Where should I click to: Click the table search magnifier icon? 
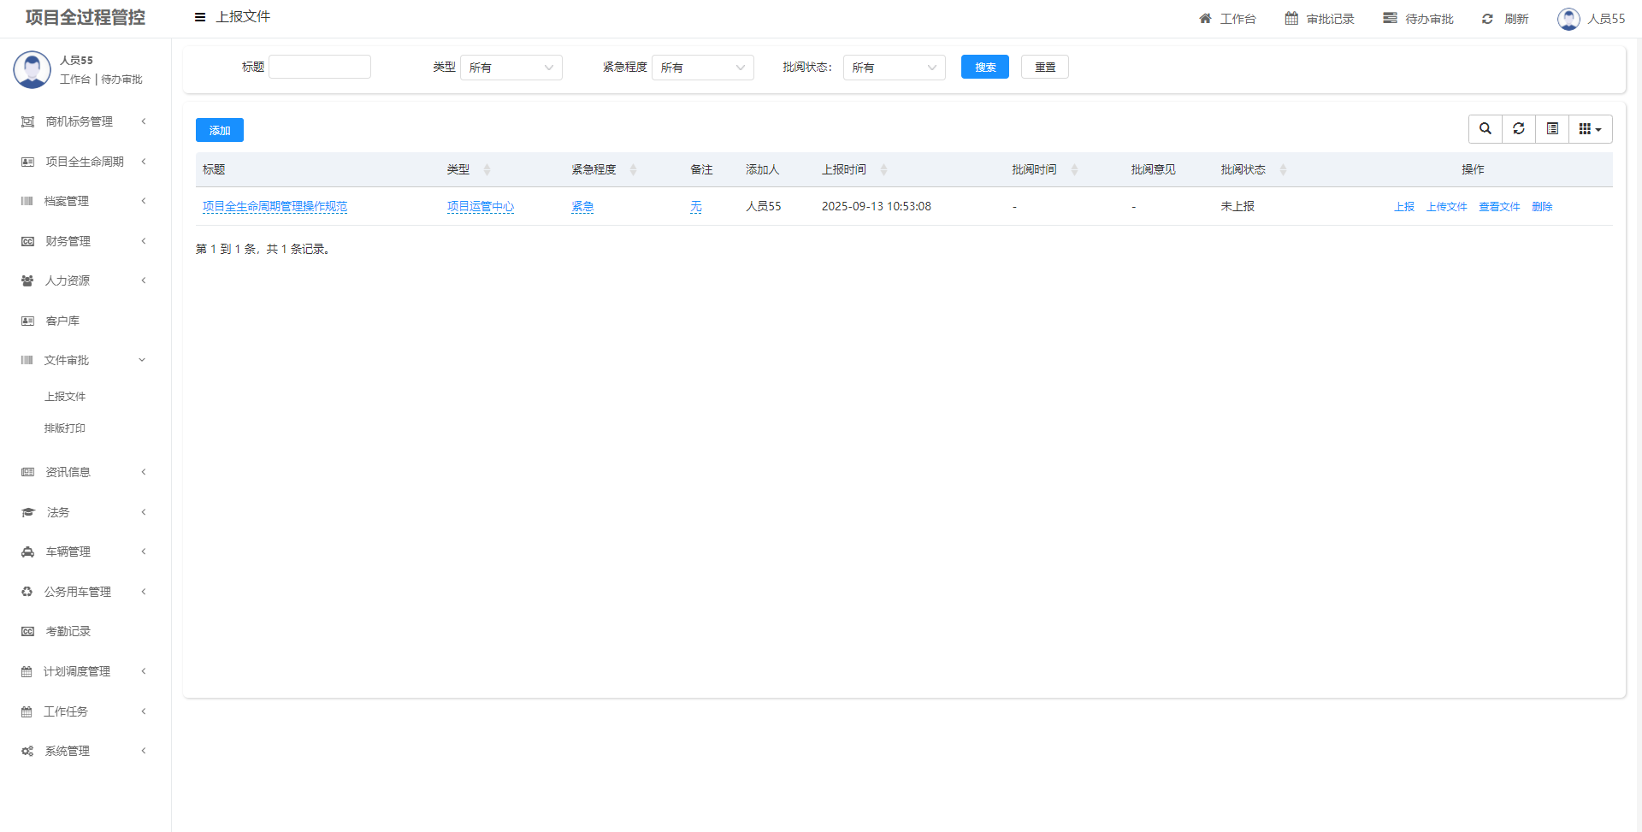click(x=1485, y=129)
